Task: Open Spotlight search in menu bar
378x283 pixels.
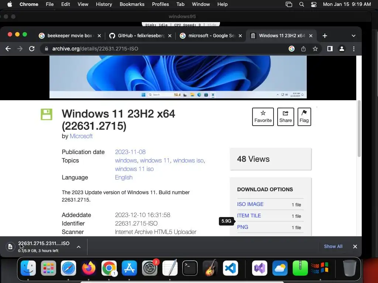Action: 302,4
